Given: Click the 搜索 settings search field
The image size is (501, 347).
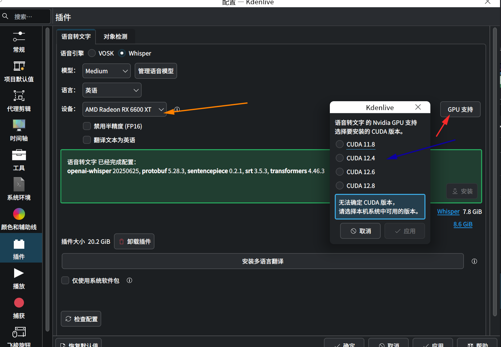Looking at the screenshot, I should tap(26, 16).
